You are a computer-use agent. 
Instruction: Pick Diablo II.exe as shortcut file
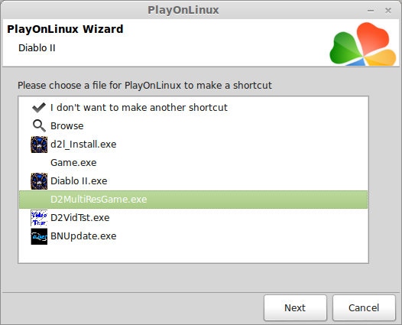[193, 181]
